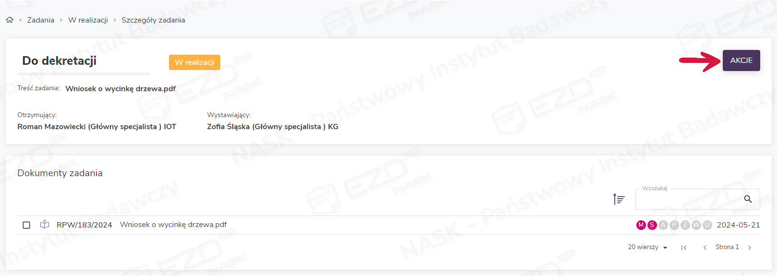
Task: Focus the Wyszukaj search field
Action: (689, 199)
